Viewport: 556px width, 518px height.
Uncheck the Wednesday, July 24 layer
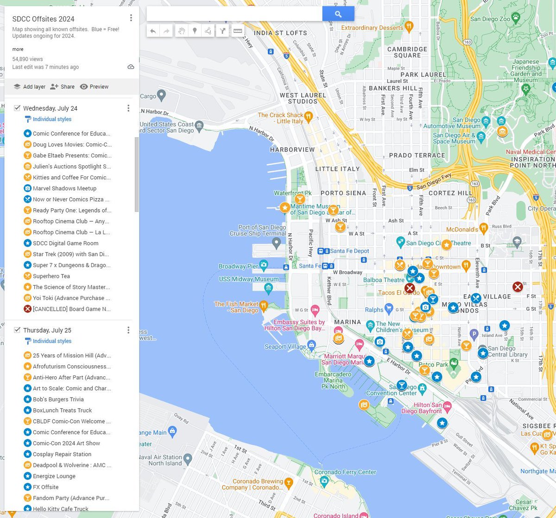(x=17, y=108)
